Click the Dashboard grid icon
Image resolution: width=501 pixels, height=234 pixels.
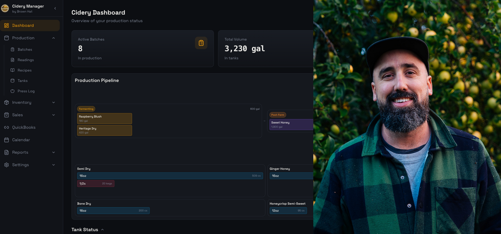point(6,25)
